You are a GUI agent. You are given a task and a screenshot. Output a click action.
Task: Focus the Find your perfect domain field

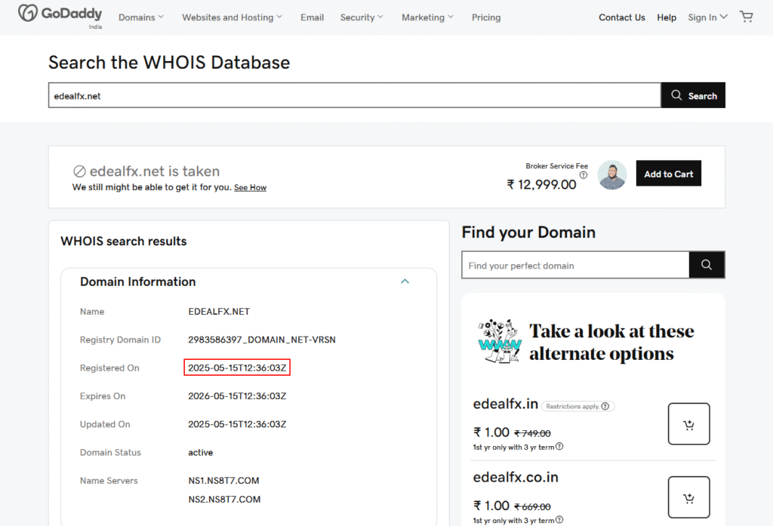pos(575,265)
